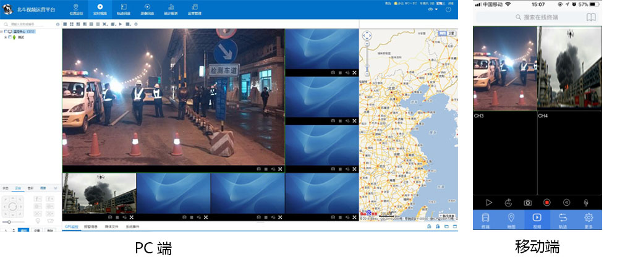Screen dimensions: 633x270
Task: Switch the map to satellite view
Action: point(452,33)
